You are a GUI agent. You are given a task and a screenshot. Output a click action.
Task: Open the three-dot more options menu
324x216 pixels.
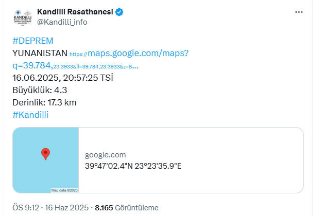point(299,12)
